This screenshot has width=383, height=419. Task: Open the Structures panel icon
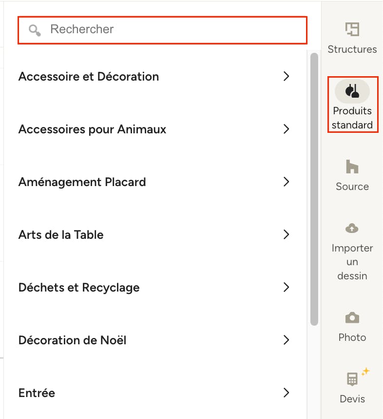[352, 29]
